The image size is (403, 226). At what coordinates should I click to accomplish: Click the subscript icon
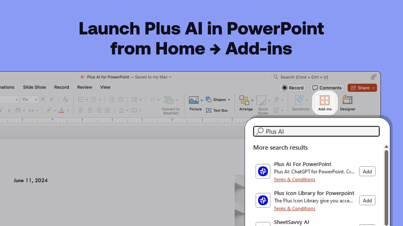(10, 111)
